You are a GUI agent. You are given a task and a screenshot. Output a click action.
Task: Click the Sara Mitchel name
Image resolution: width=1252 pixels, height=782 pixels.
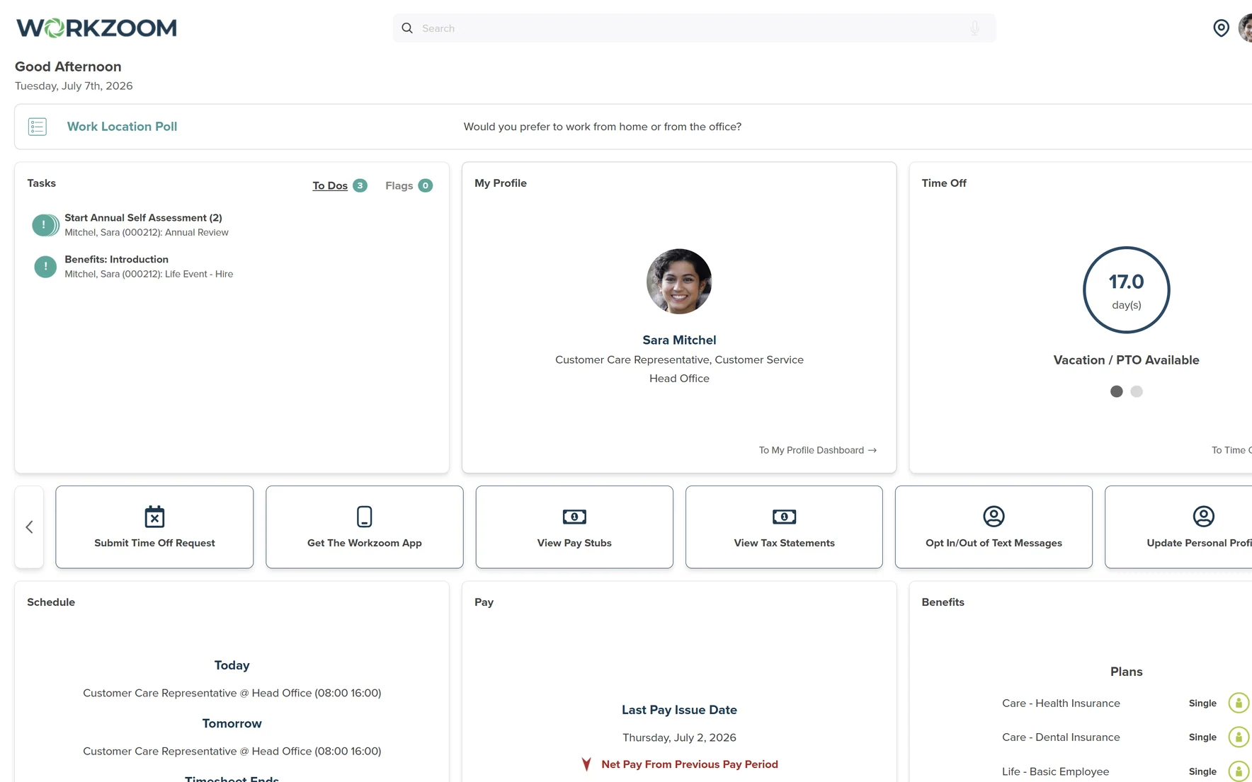(x=679, y=340)
